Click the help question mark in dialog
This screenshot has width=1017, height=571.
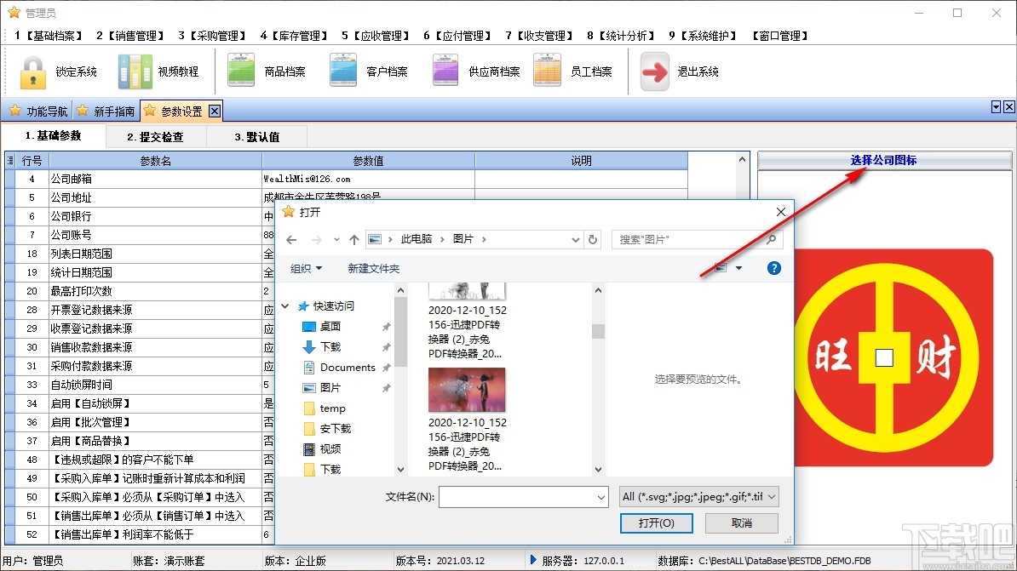[773, 268]
